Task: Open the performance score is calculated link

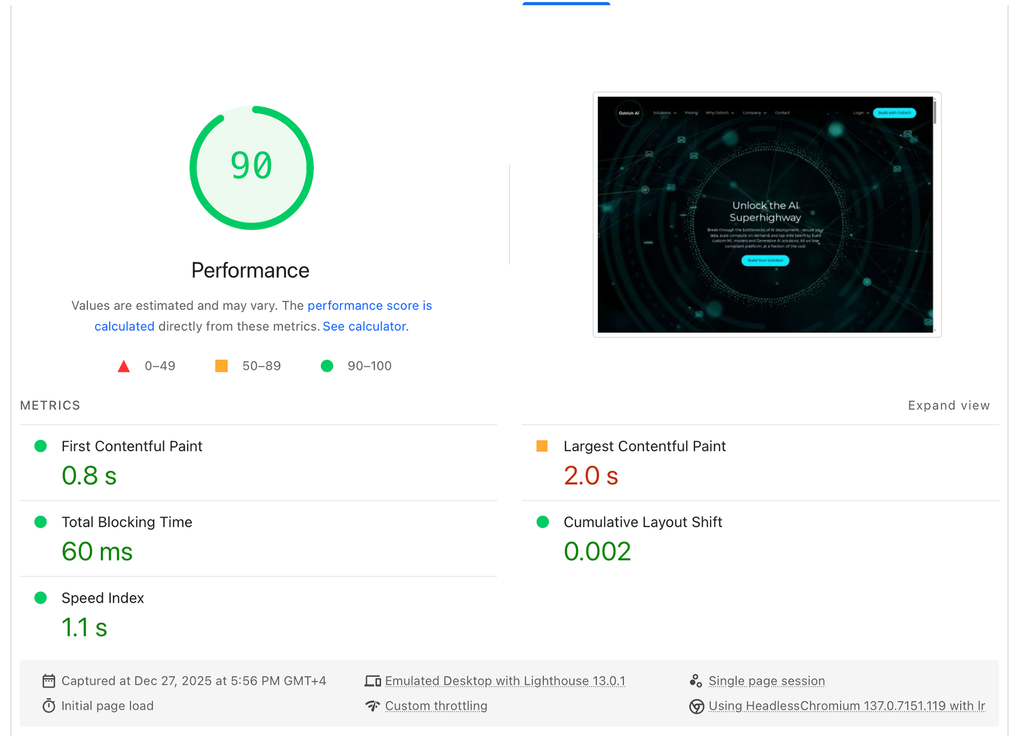Action: pyautogui.click(x=369, y=306)
